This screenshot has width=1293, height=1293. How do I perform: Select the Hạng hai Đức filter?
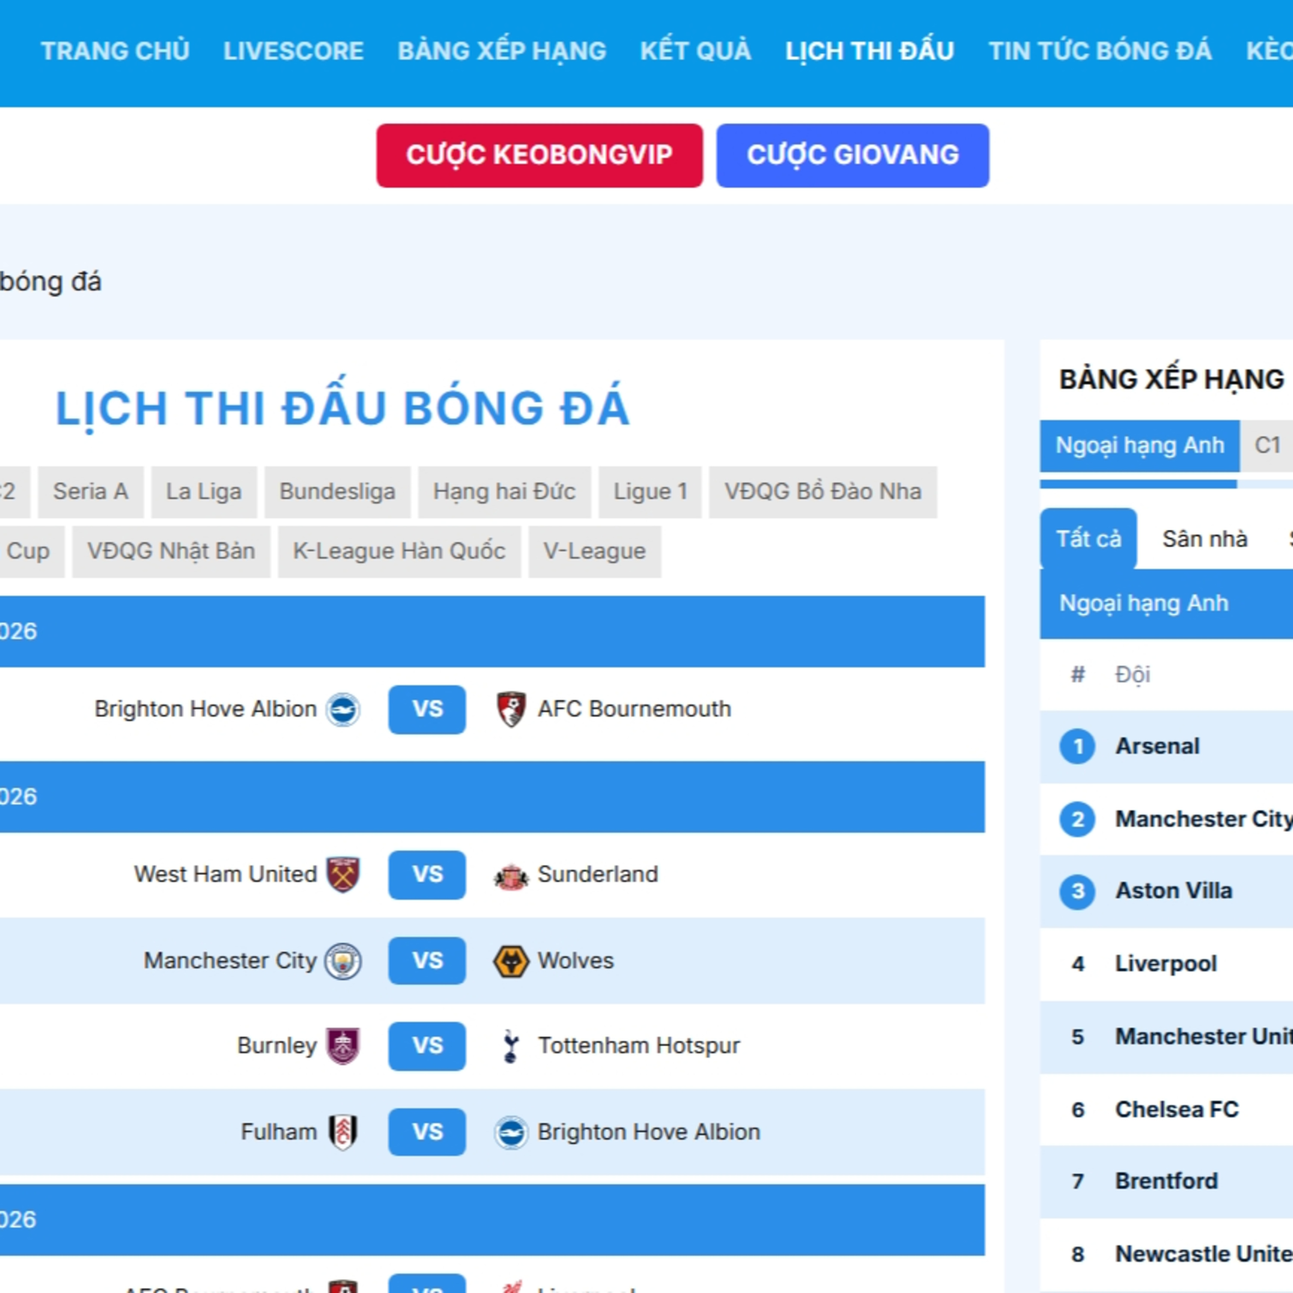[x=504, y=492]
